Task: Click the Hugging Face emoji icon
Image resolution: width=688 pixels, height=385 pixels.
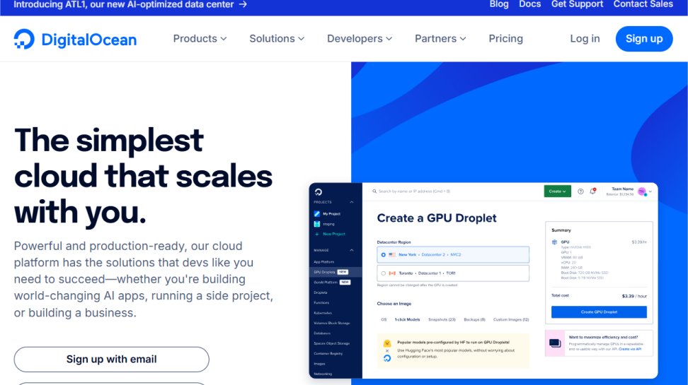Action: [387, 343]
